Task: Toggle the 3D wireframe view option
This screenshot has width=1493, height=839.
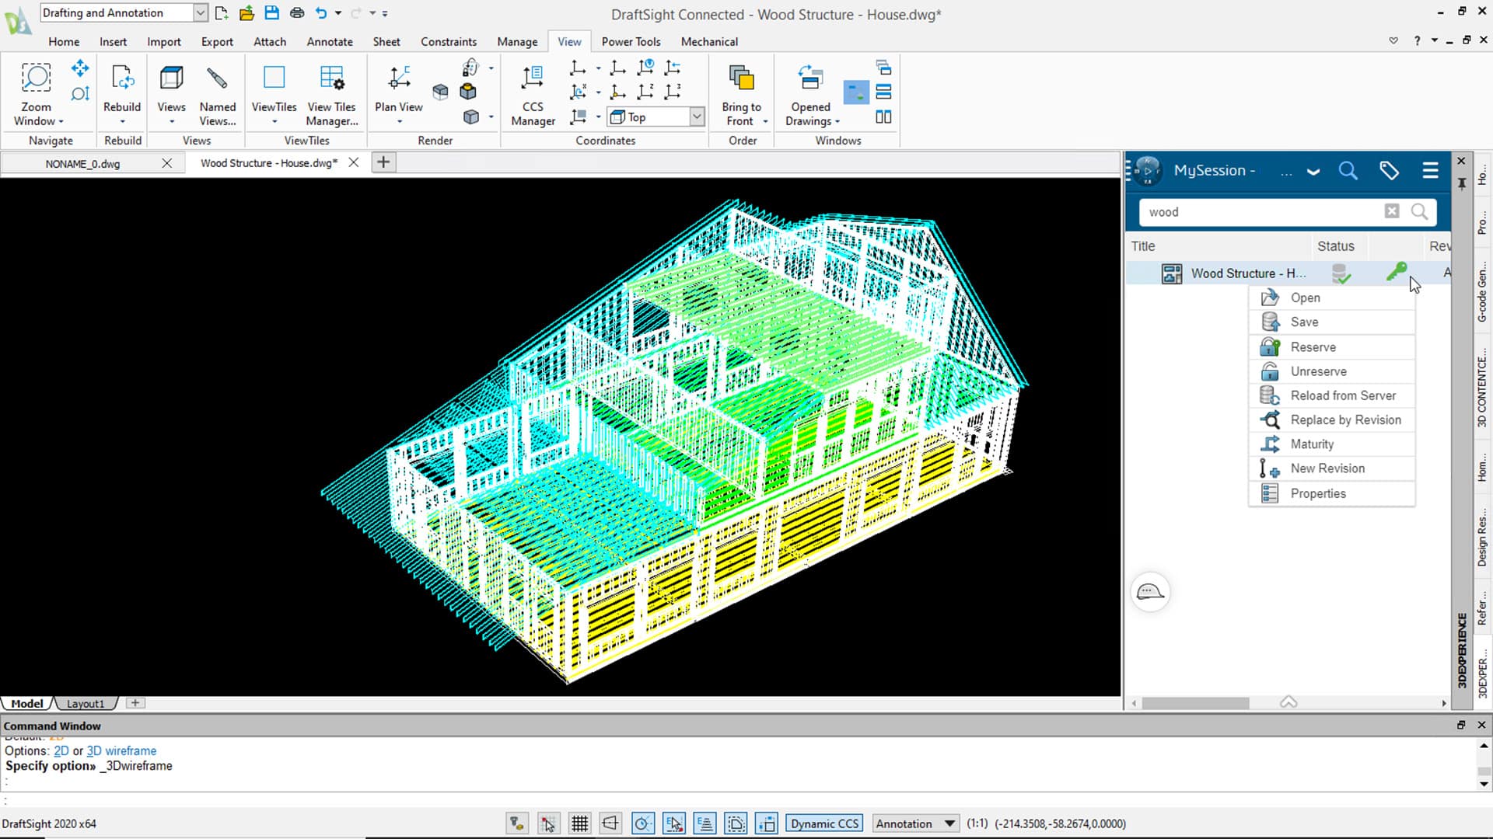Action: 122,751
